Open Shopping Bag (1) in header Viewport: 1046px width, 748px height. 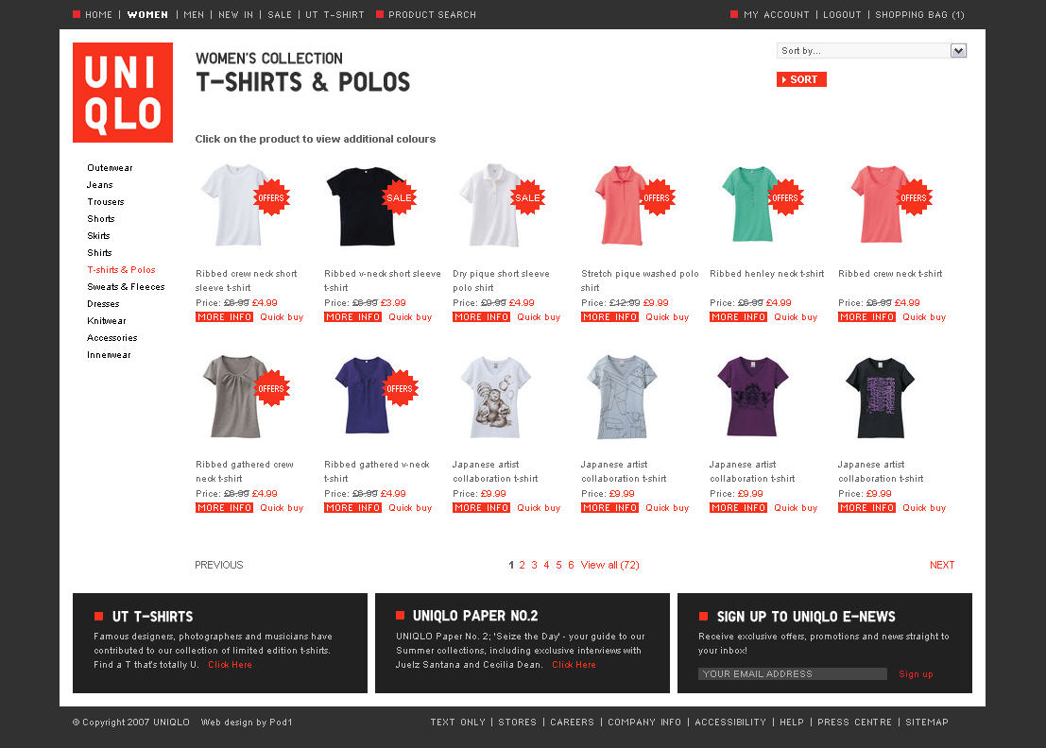tap(920, 15)
